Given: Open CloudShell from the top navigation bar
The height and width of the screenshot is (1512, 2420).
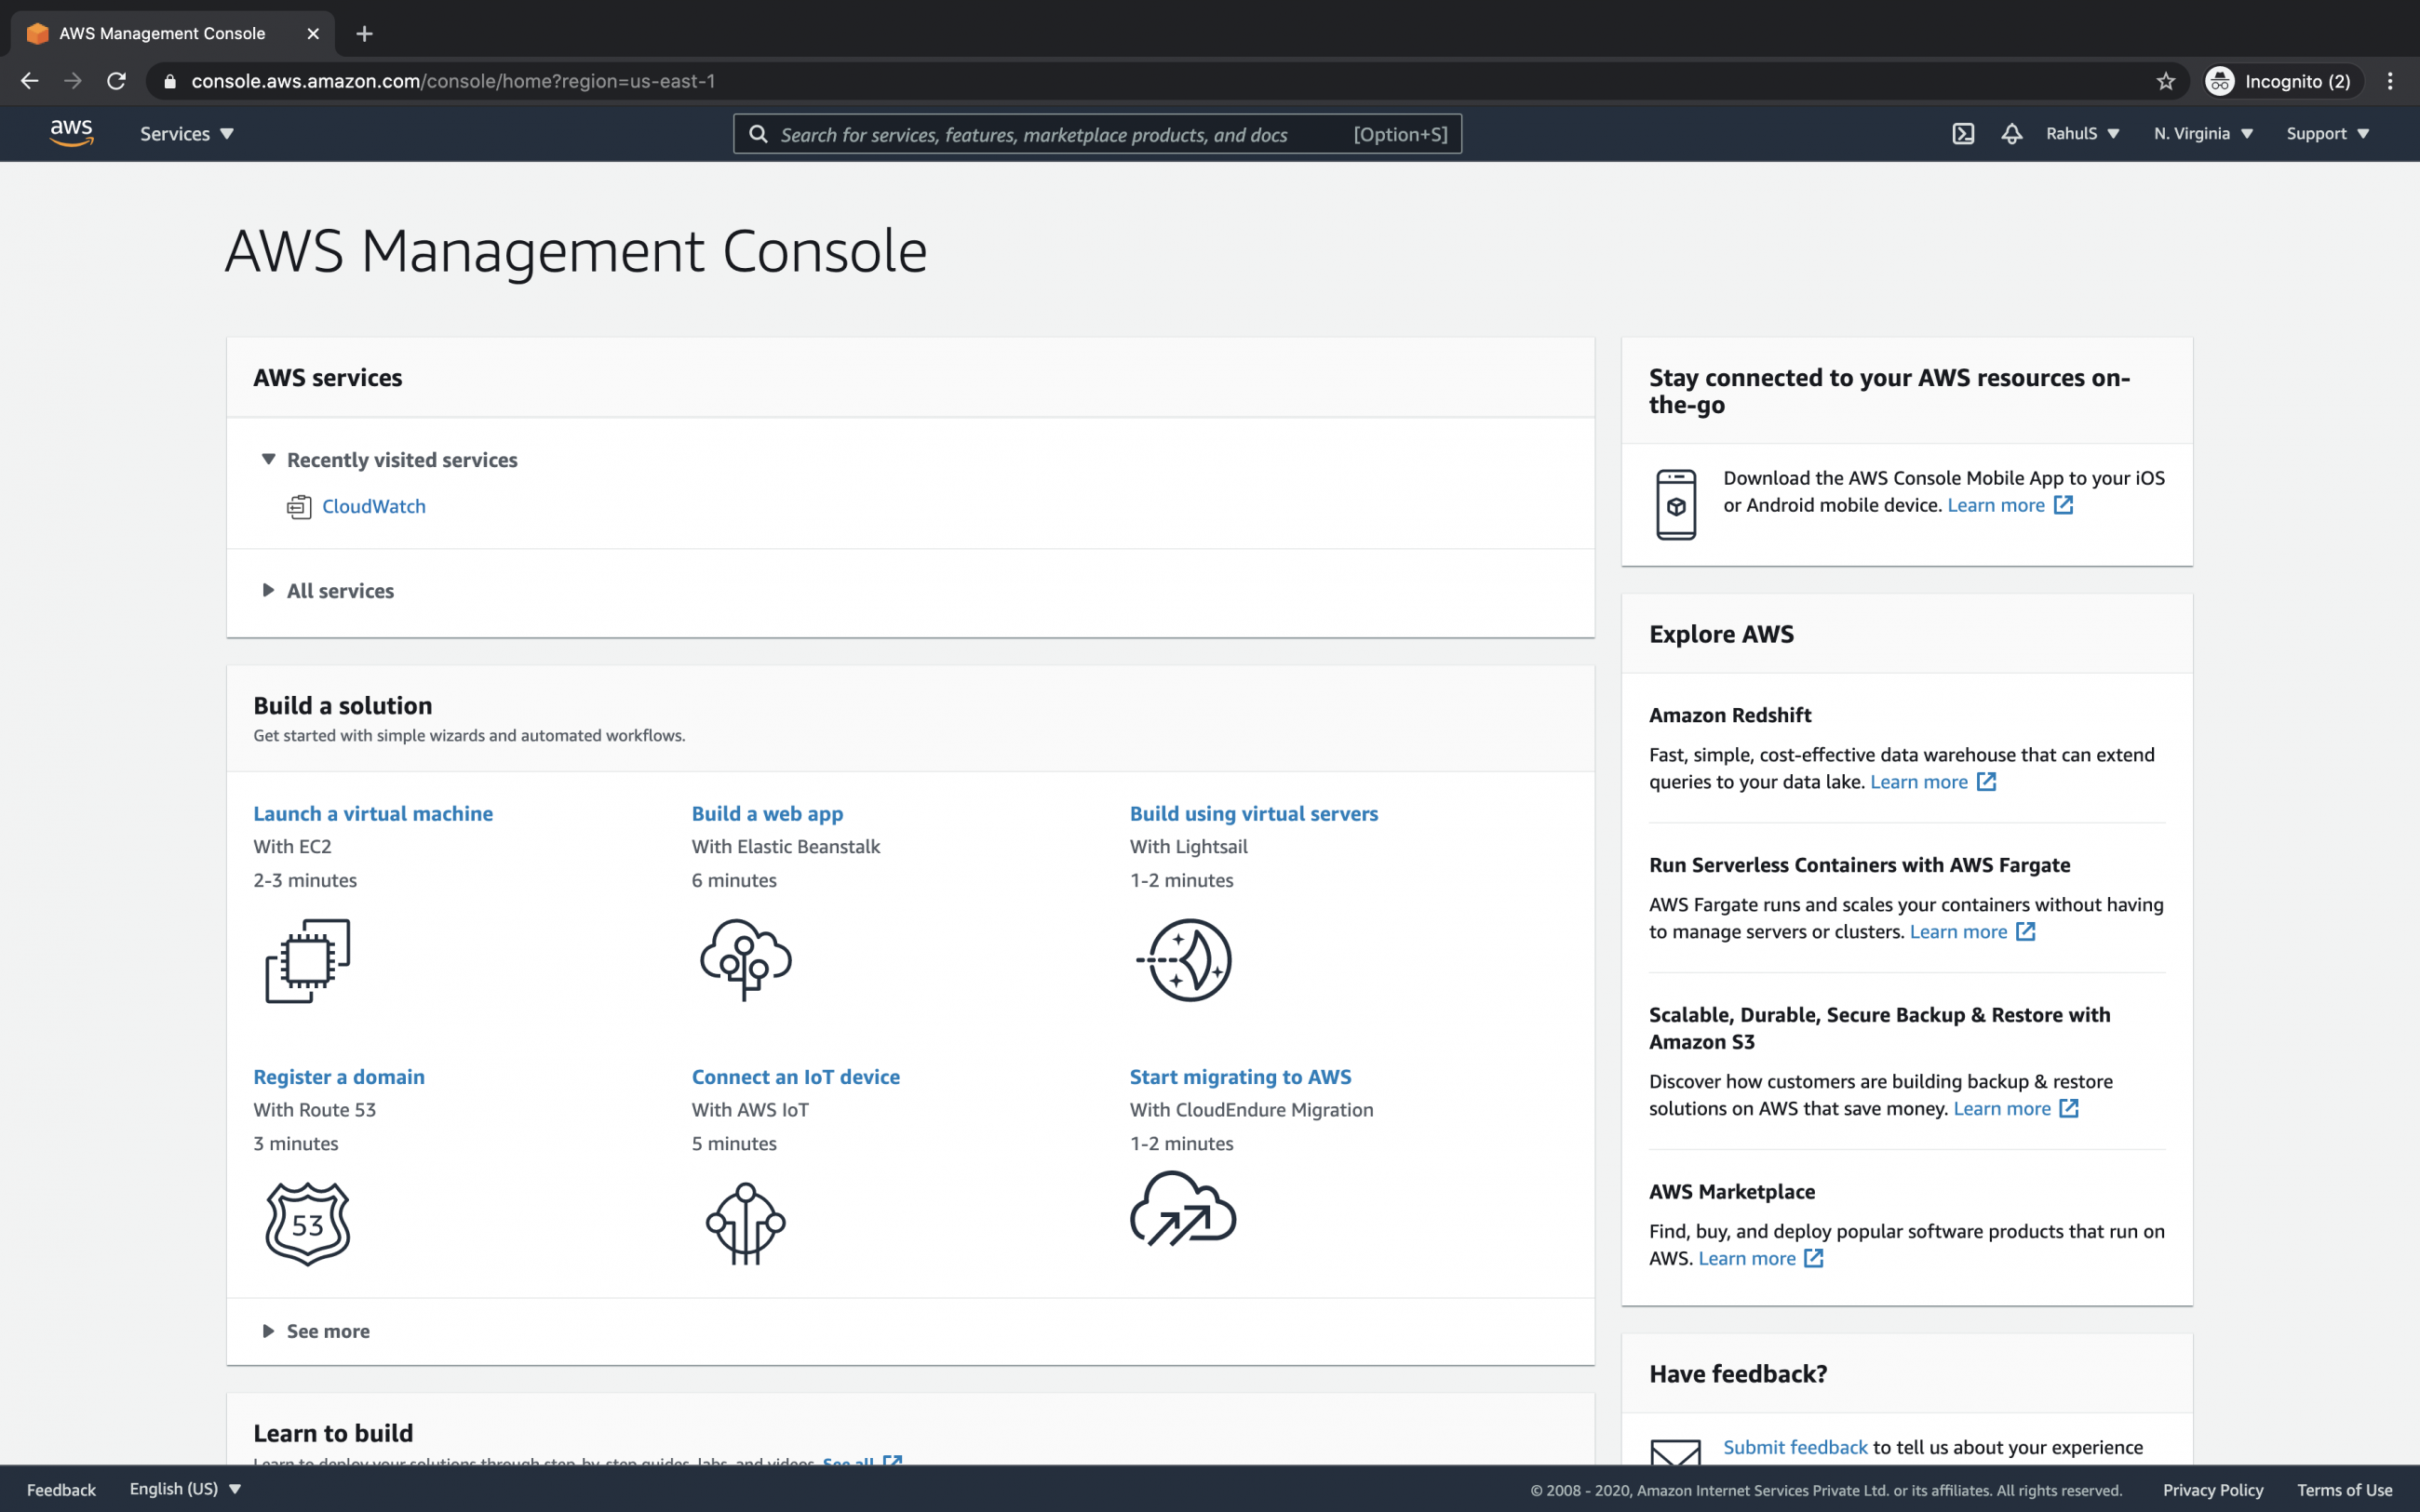Looking at the screenshot, I should point(1963,132).
